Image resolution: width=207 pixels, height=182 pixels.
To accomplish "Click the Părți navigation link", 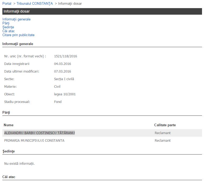I will click(6, 23).
